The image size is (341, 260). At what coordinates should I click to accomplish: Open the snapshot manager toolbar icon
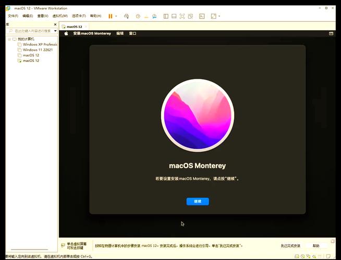(154, 16)
